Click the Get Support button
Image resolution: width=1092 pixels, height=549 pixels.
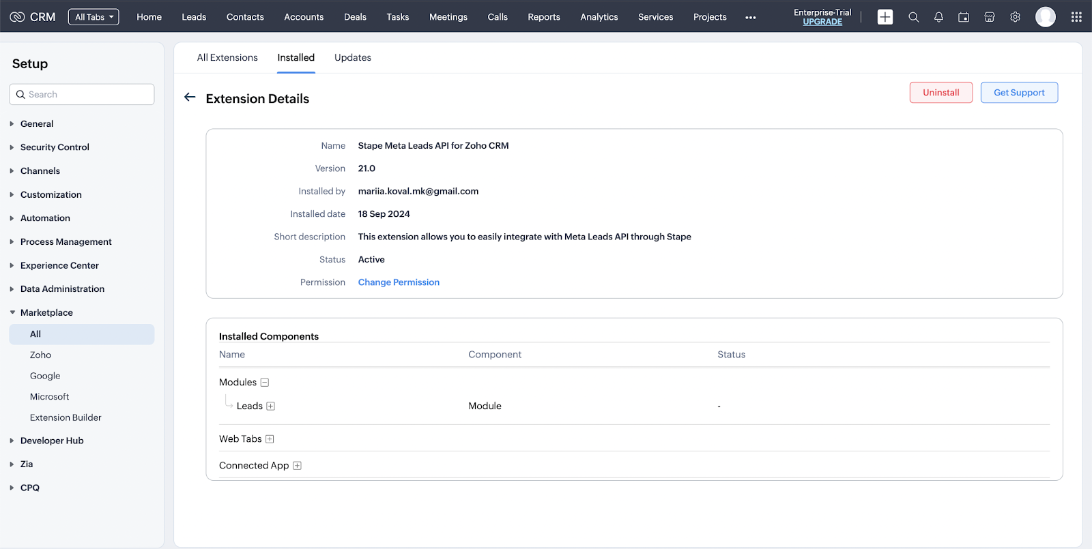[x=1019, y=93]
